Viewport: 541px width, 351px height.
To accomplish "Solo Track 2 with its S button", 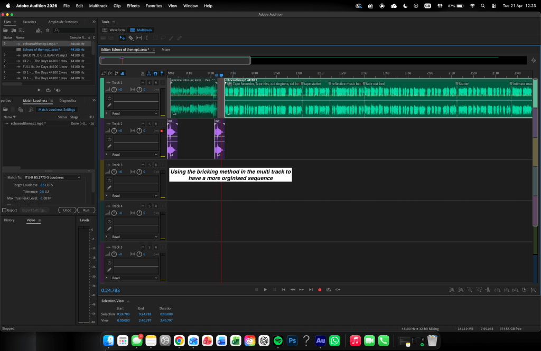I will [x=149, y=124].
